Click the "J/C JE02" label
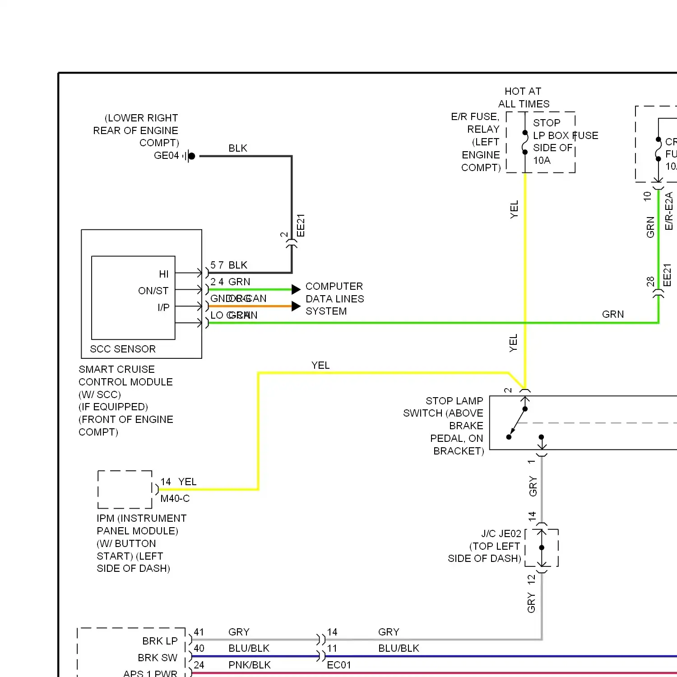677x677 pixels. pyautogui.click(x=501, y=533)
